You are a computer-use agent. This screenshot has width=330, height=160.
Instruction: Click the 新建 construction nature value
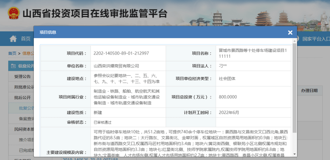point(98,112)
